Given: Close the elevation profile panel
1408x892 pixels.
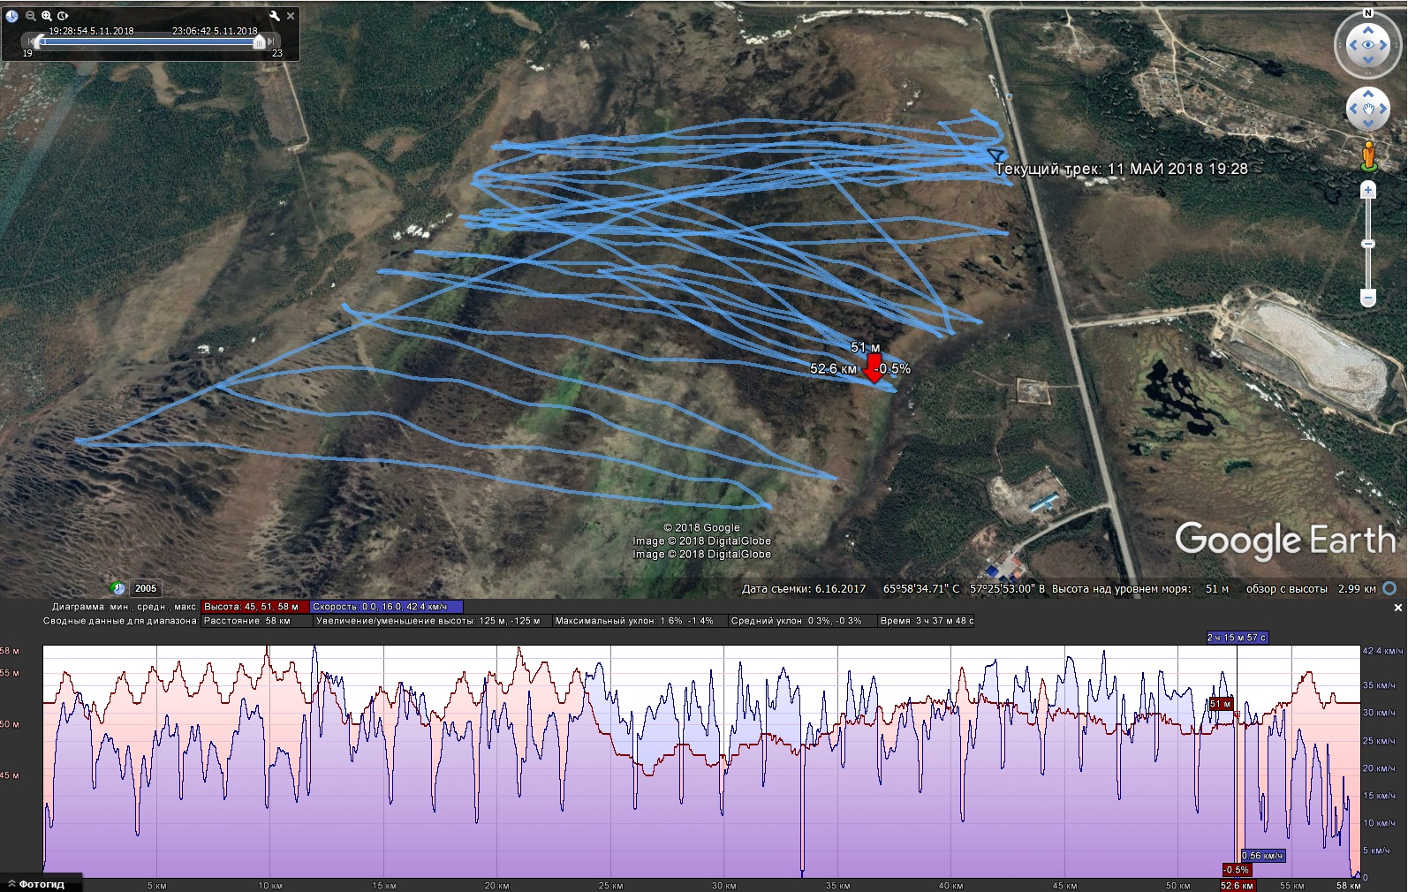Looking at the screenshot, I should [1397, 608].
